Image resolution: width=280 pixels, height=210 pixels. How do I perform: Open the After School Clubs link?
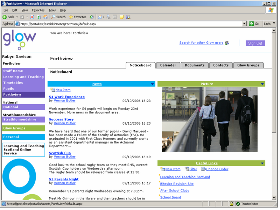(175, 190)
